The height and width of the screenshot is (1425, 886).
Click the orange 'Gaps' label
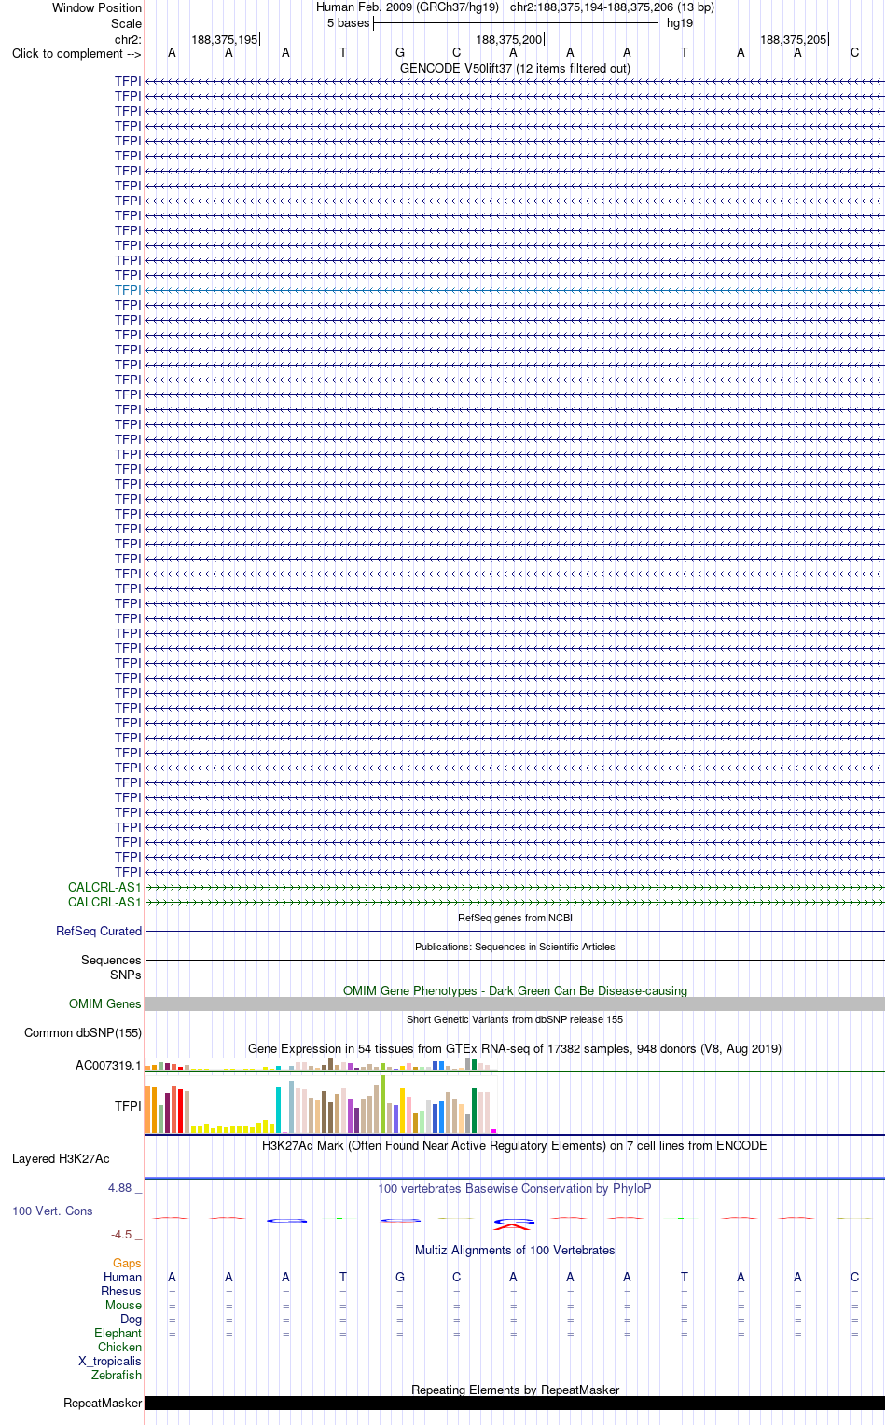(127, 1263)
